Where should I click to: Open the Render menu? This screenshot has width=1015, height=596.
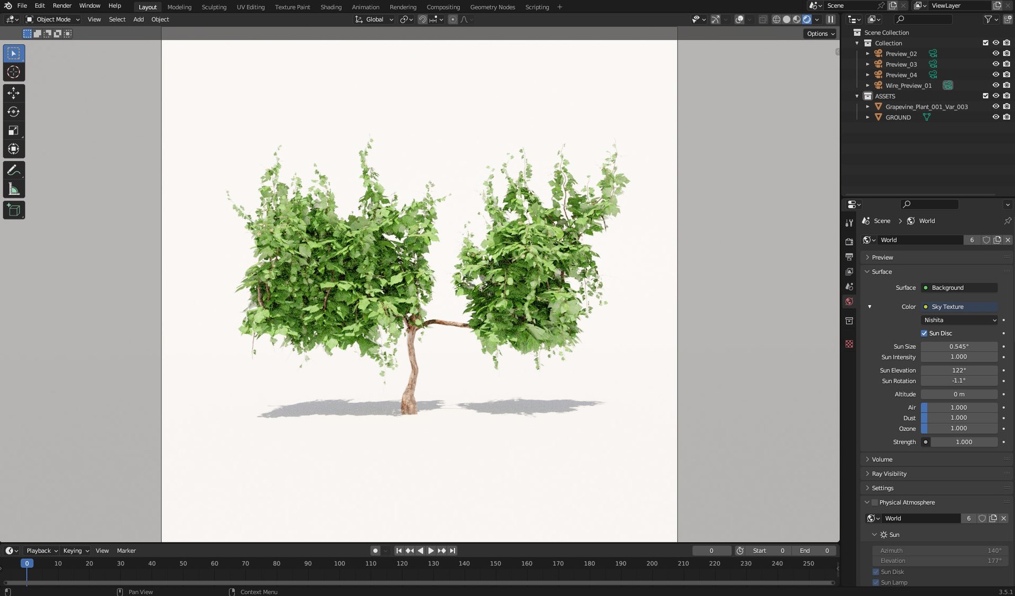[x=62, y=6]
